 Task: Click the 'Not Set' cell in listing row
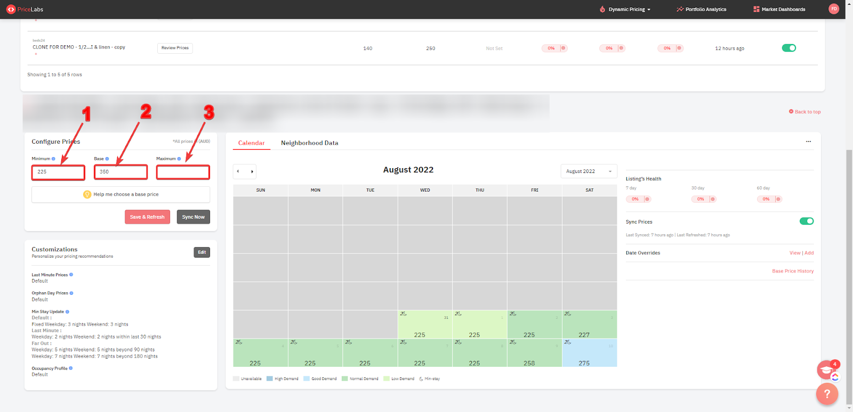pyautogui.click(x=494, y=48)
